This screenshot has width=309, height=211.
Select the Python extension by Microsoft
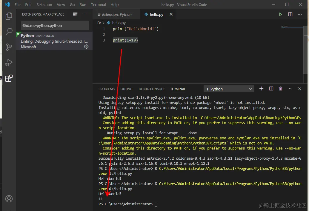(54, 41)
